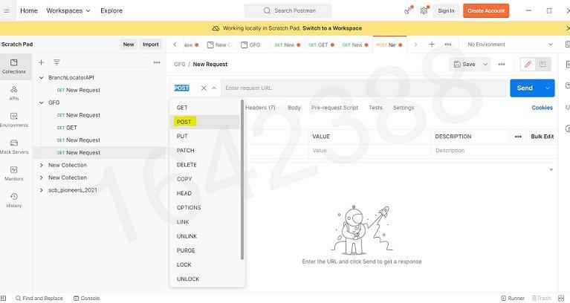This screenshot has width=570, height=303.
Task: Open the Save dropdown arrow
Action: point(485,65)
